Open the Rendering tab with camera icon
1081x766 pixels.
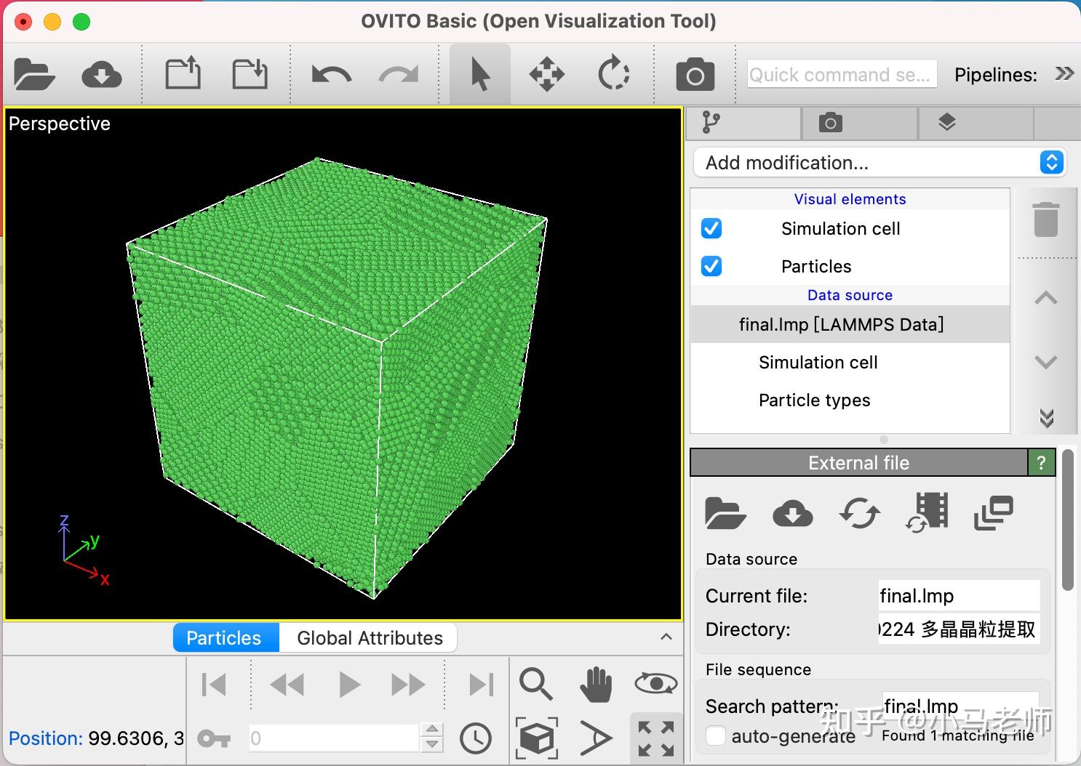click(x=830, y=124)
